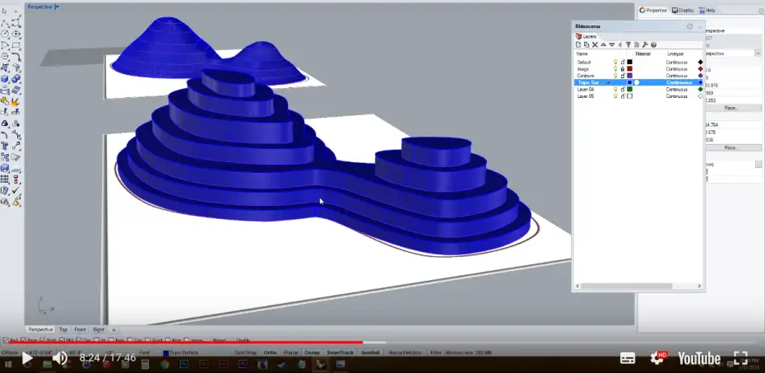Turn on video subtitles icon
765x373 pixels.
[628, 358]
